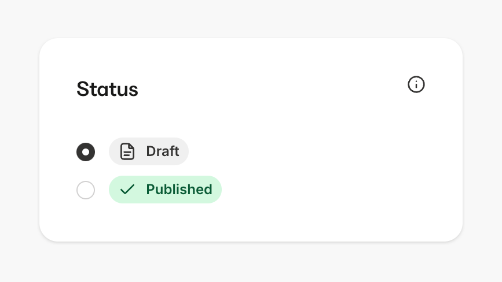The width and height of the screenshot is (502, 282).
Task: Set status to Draft using its label
Action: [162, 151]
